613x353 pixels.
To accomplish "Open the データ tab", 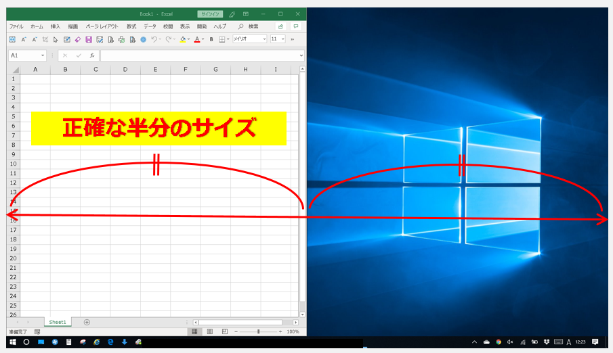I will (x=150, y=26).
